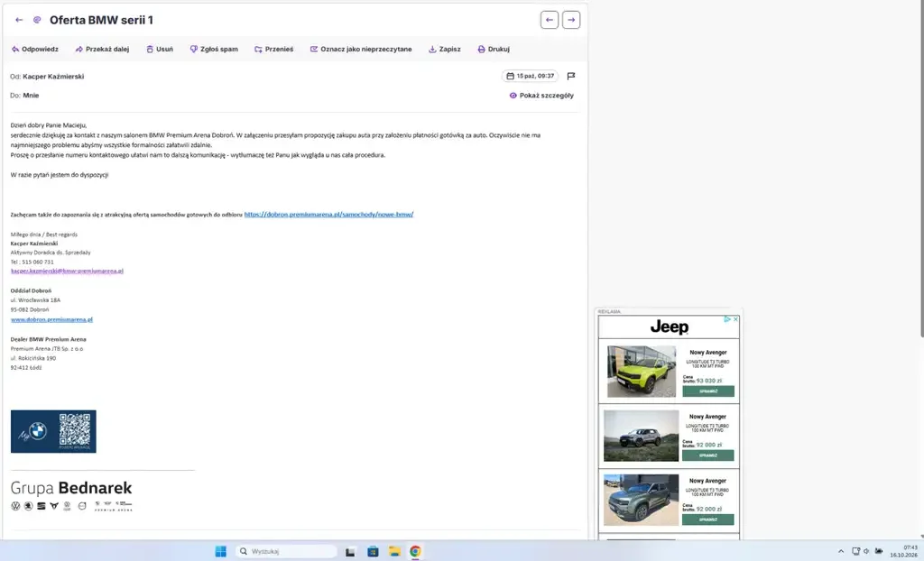This screenshot has width=924, height=561.
Task: Click the AdChoices triangle icon on the ad
Action: pos(728,319)
